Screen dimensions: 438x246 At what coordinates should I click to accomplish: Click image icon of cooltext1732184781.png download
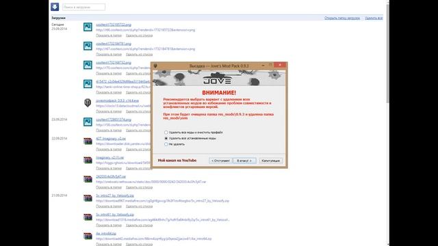pos(88,46)
